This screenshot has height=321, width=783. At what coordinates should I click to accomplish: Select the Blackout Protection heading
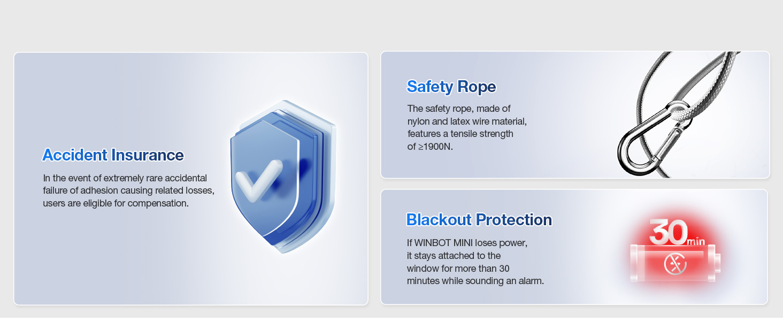479,220
